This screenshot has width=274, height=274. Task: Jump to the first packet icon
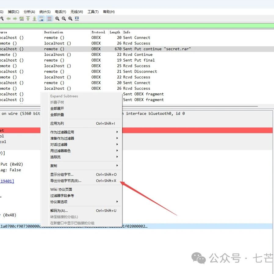click(28, 19)
